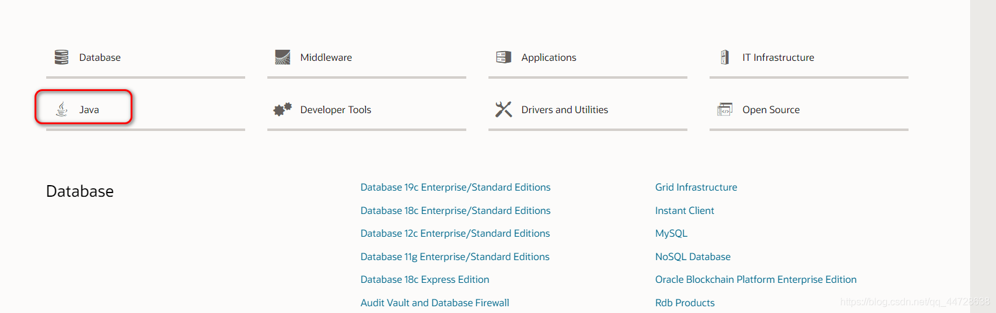
Task: Go to Database 12c Enterprise/Standard Editions
Action: click(x=455, y=233)
